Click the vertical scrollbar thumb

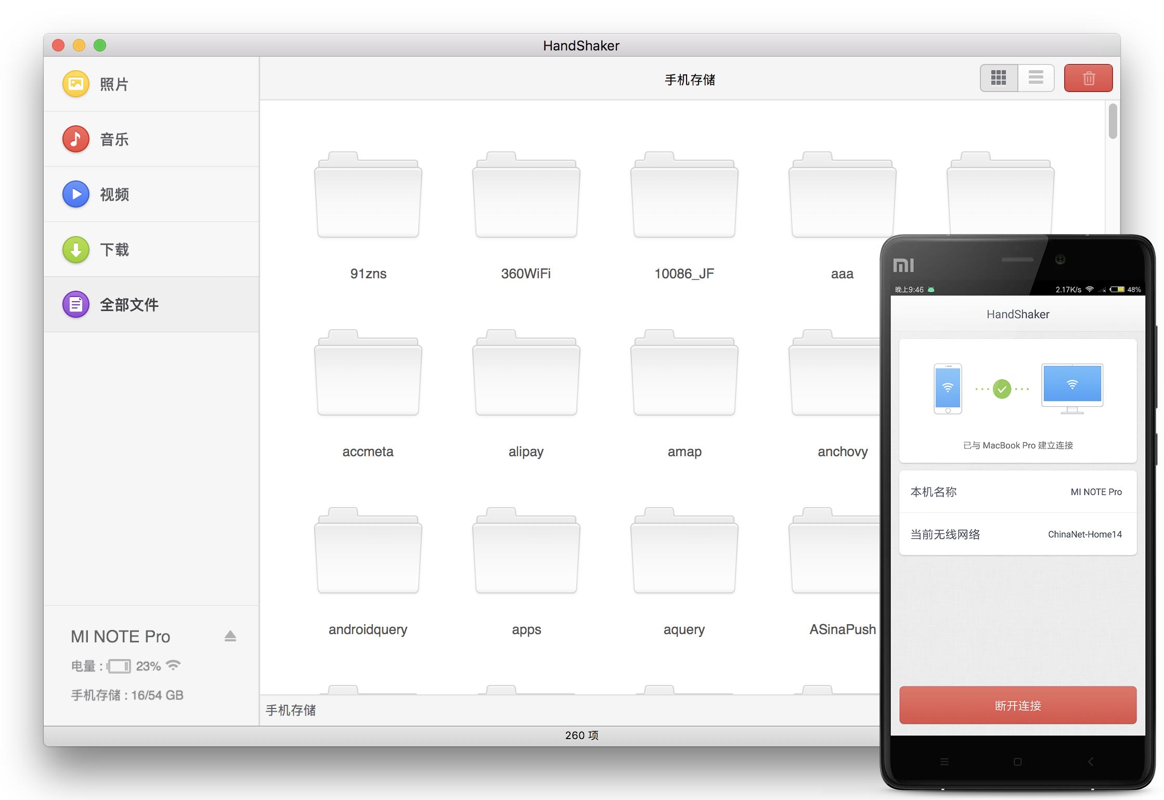pos(1113,122)
